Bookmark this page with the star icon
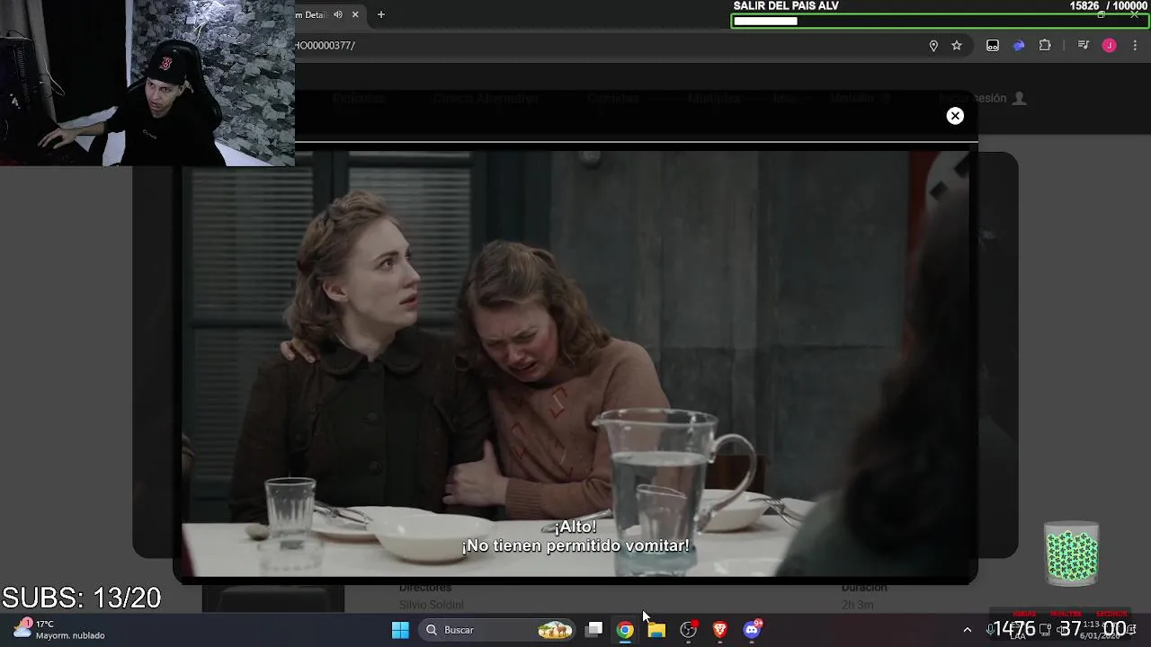This screenshot has height=647, width=1151. tap(957, 46)
